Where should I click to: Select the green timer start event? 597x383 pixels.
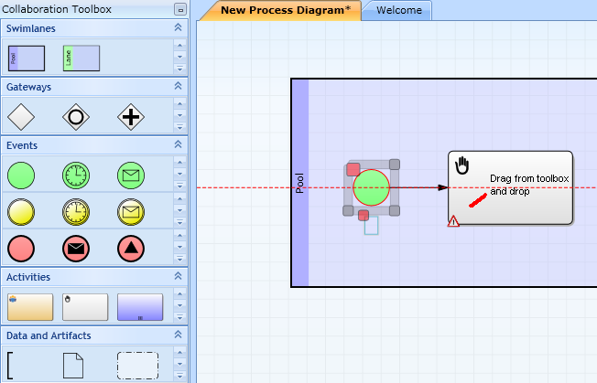pyautogui.click(x=76, y=176)
